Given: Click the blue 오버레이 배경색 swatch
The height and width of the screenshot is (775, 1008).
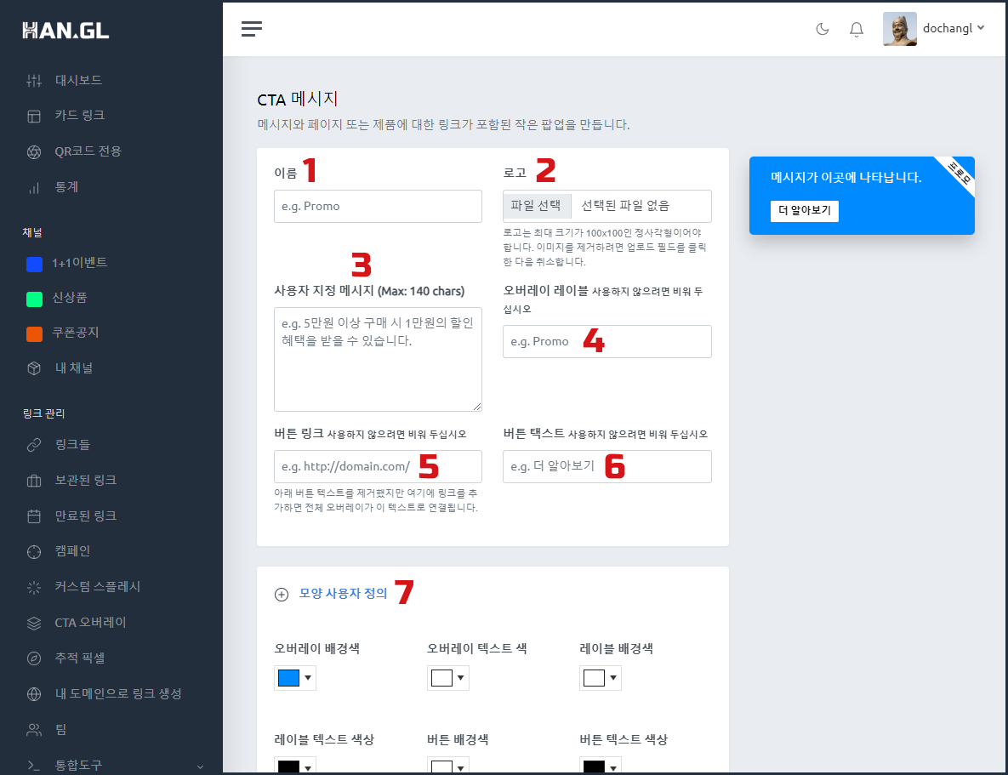Looking at the screenshot, I should pyautogui.click(x=288, y=678).
